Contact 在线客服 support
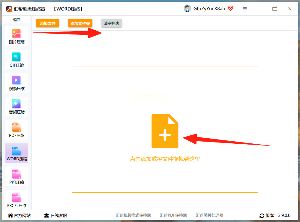Screen dimensions: 300x222 click(x=56, y=215)
